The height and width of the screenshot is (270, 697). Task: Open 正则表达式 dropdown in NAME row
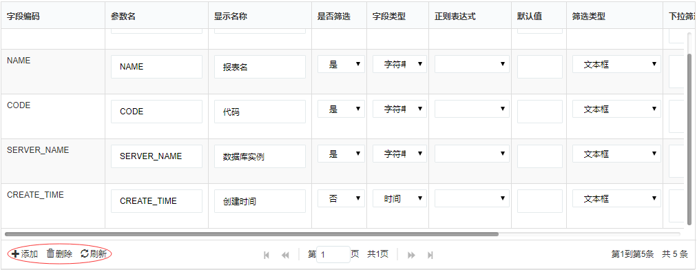pyautogui.click(x=472, y=64)
